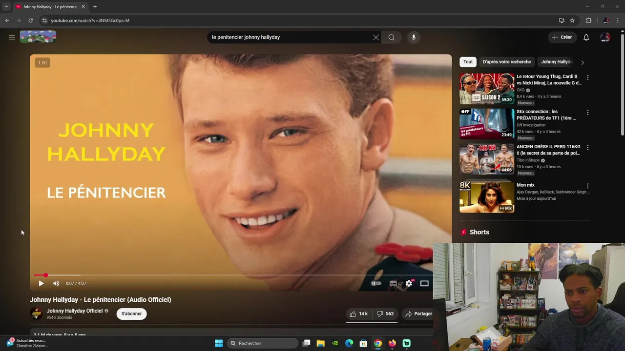Select D'après votre recherche chip

click(x=507, y=62)
